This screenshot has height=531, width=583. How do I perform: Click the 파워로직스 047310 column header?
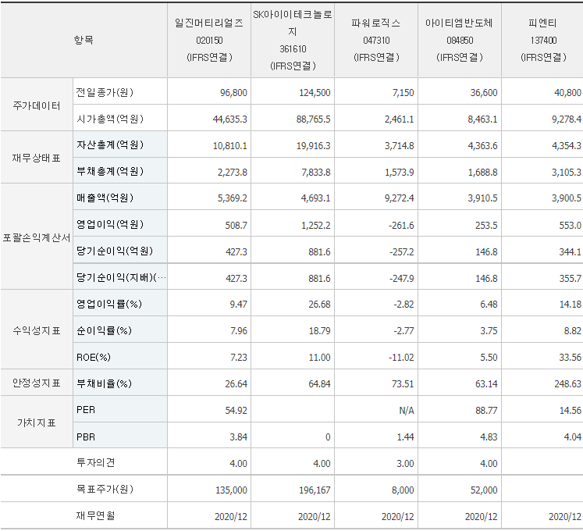(x=376, y=40)
